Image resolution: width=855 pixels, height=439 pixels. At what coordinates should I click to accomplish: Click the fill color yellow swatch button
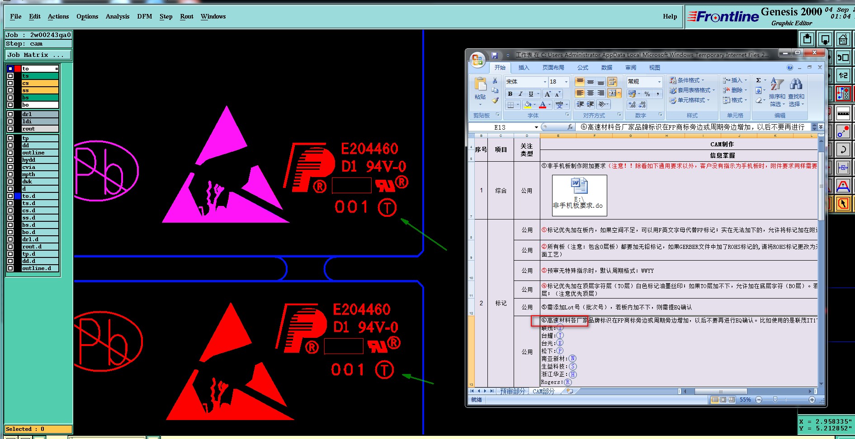(x=527, y=105)
